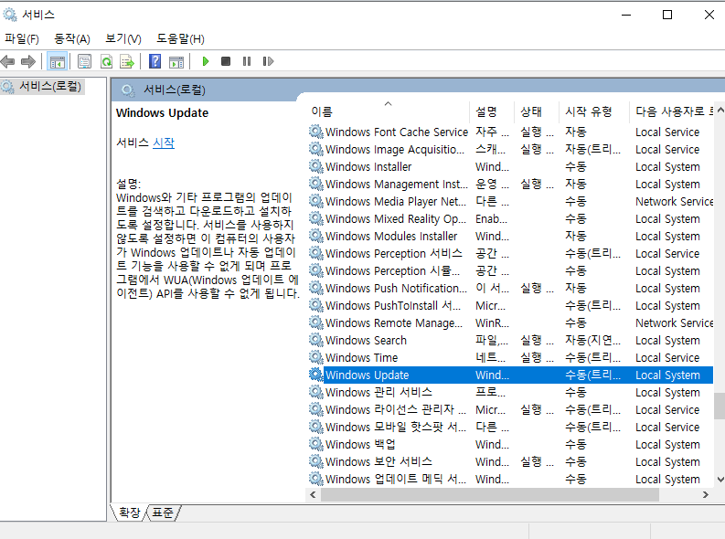Click the Back arrow toolbar icon
The width and height of the screenshot is (725, 539).
pos(8,61)
